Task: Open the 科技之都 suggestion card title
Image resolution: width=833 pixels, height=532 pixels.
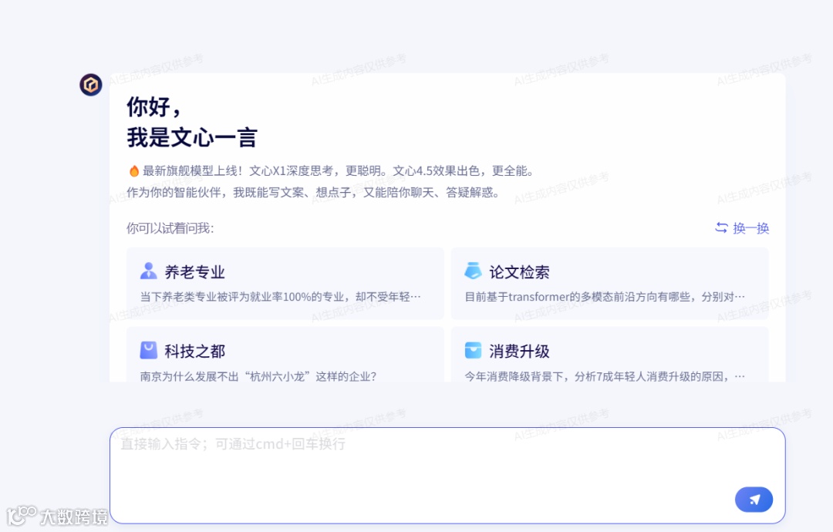Action: pyautogui.click(x=194, y=351)
